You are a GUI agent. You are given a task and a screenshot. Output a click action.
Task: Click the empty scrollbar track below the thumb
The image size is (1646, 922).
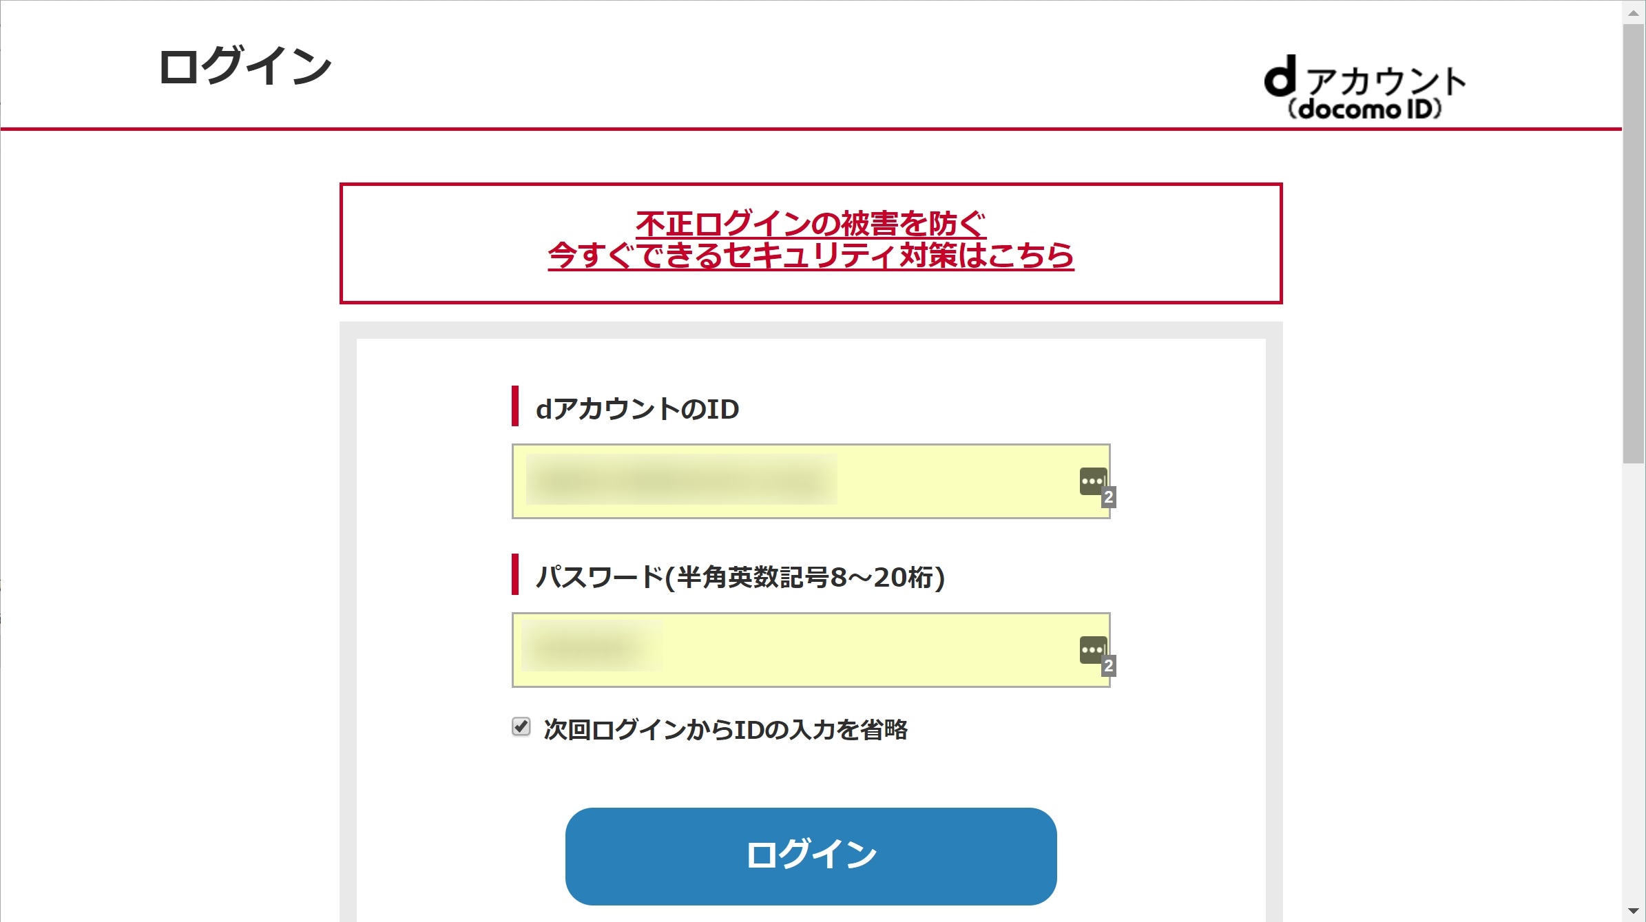coord(1633,689)
